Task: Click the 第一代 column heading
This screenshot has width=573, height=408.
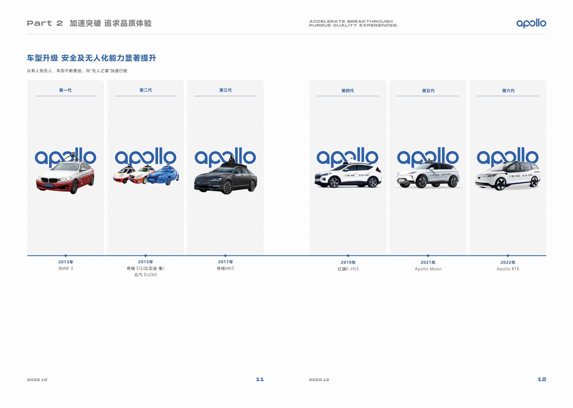Action: [65, 90]
